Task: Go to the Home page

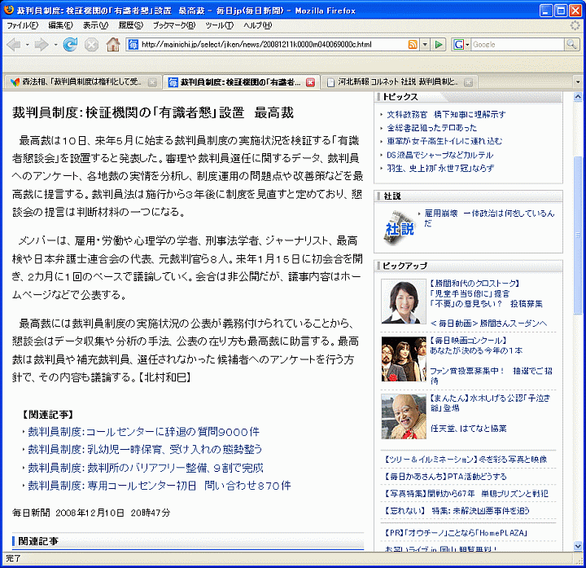Action: click(113, 44)
